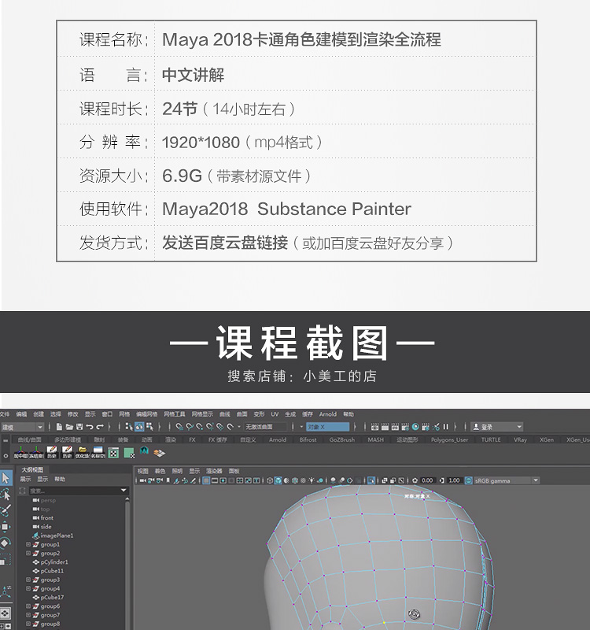Open the UV menu
Viewport: 590px width, 630px height.
pos(275,414)
